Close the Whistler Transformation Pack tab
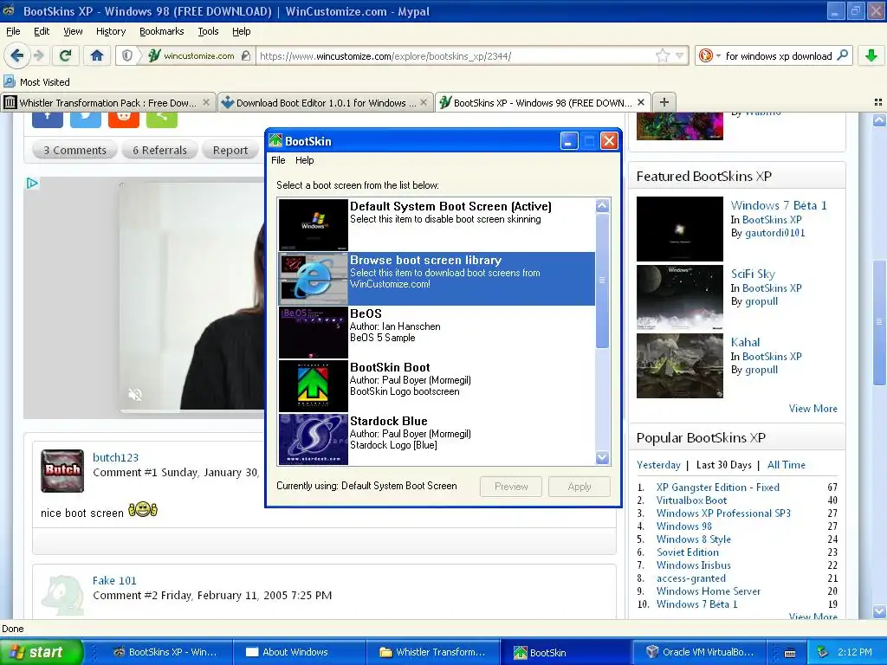 [206, 102]
